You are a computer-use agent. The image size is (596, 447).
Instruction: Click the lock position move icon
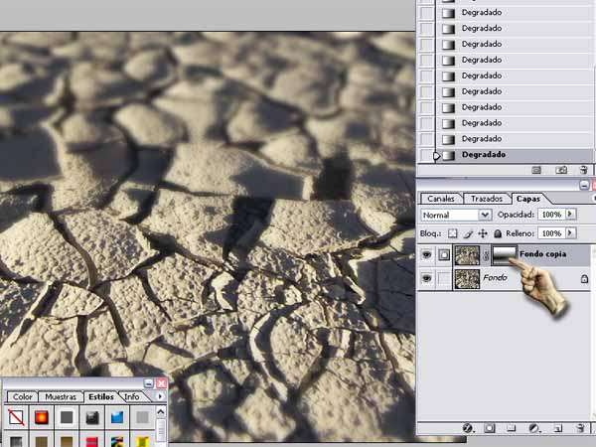[483, 232]
